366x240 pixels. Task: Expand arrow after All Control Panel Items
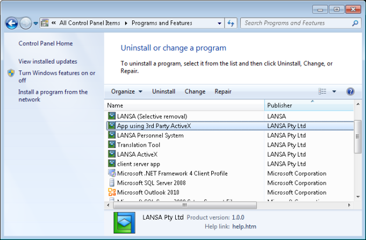pos(126,23)
